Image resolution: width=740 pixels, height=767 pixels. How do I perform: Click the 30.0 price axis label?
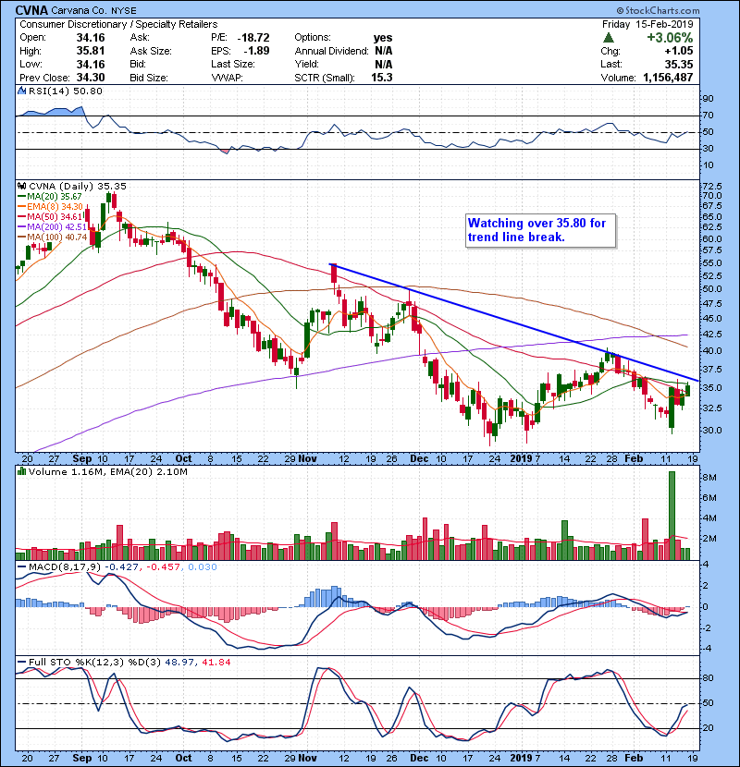pos(712,431)
